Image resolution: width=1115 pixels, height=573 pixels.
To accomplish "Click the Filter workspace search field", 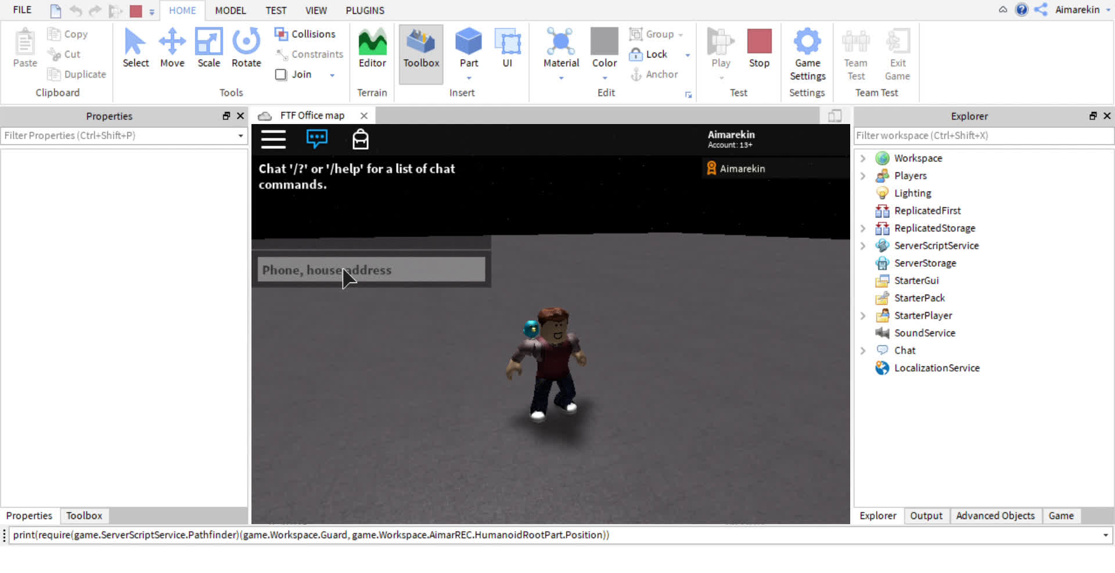I will click(983, 136).
